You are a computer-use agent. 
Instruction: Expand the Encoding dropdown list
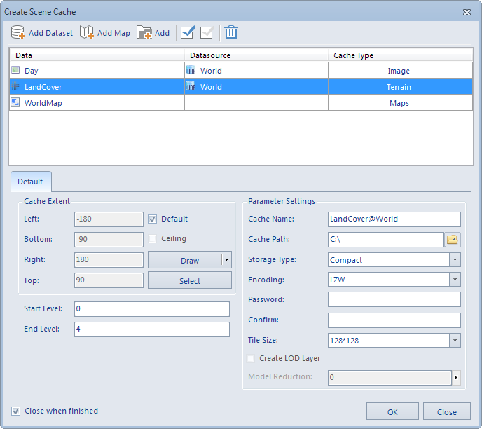pyautogui.click(x=455, y=280)
